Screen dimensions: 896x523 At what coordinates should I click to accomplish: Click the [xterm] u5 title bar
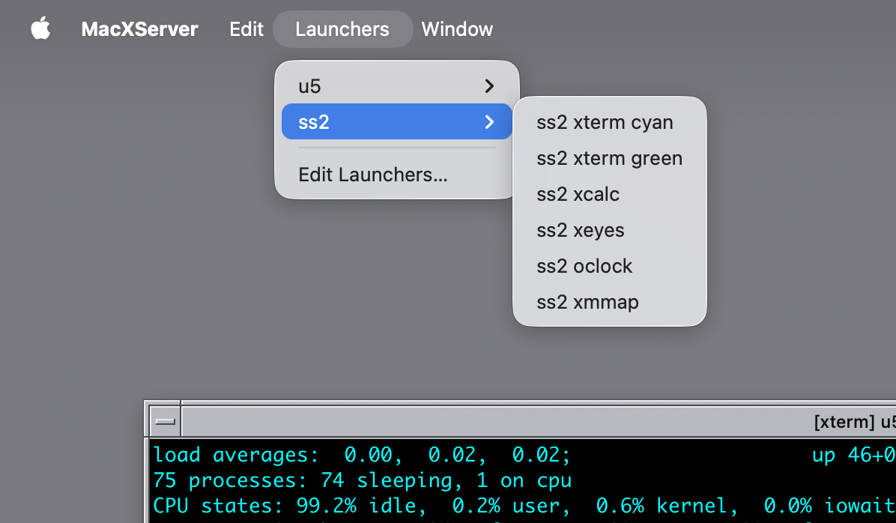coord(539,422)
